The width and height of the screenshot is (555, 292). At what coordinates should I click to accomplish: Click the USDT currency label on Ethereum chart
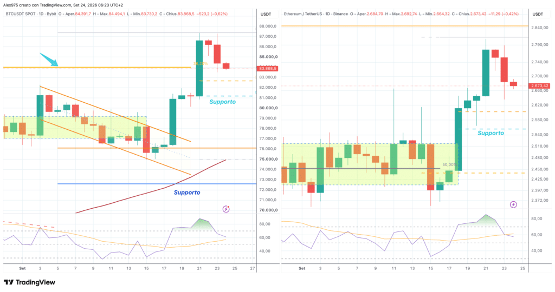click(x=538, y=14)
